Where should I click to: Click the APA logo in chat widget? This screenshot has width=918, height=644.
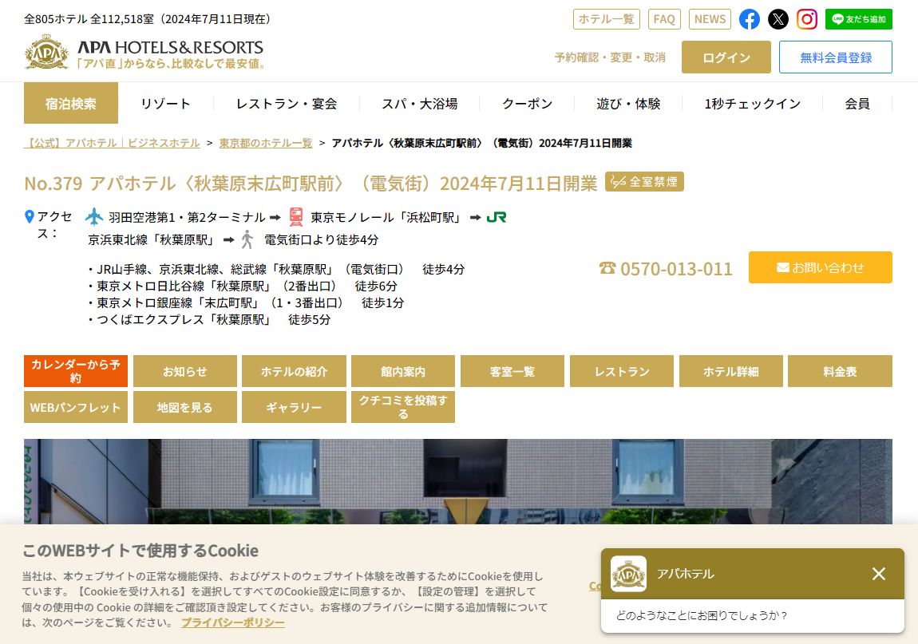point(629,574)
